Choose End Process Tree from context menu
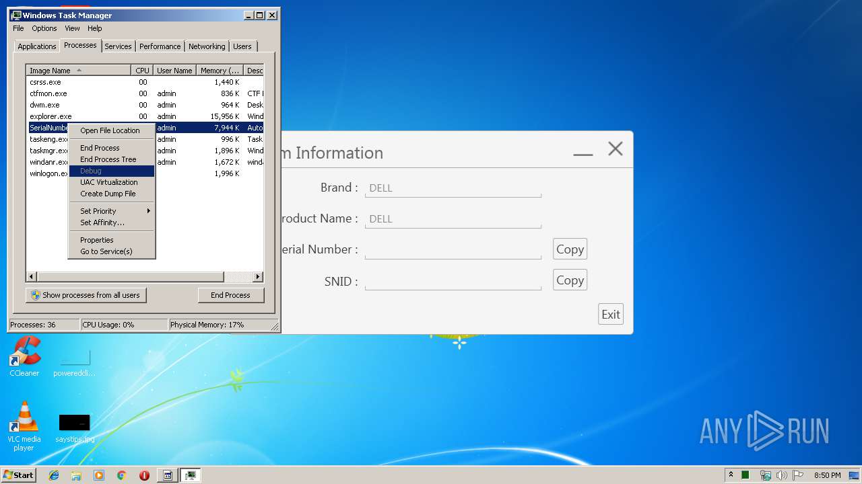Viewport: 862px width, 484px height. (x=112, y=159)
